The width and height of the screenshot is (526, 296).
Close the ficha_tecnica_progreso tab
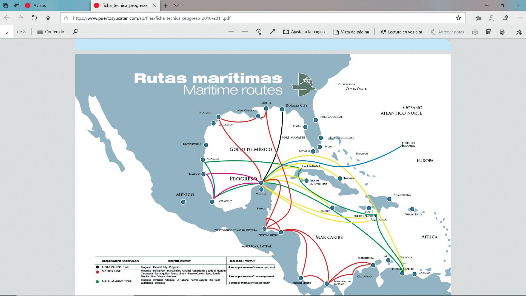(x=154, y=5)
